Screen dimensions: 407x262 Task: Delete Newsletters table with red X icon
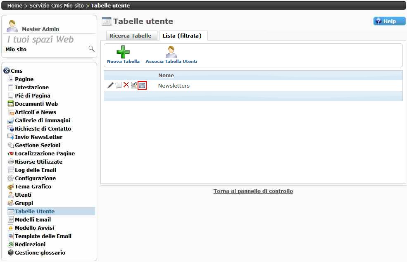126,86
